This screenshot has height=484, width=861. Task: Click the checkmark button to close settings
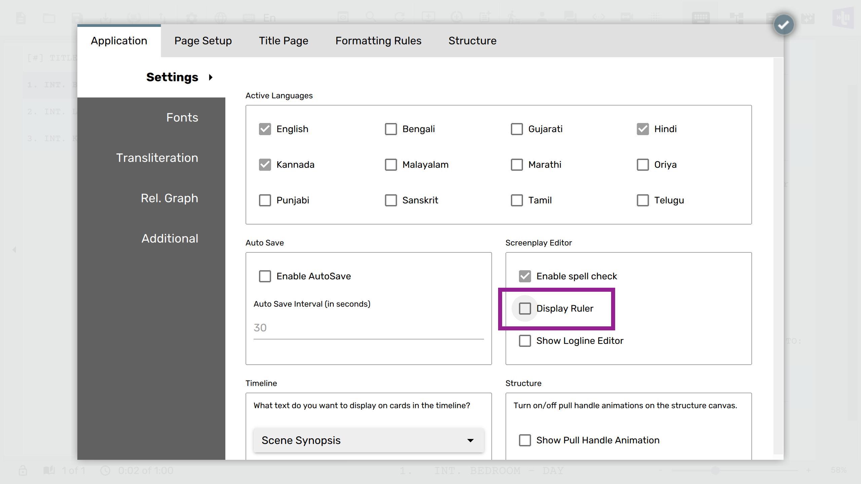click(x=783, y=25)
